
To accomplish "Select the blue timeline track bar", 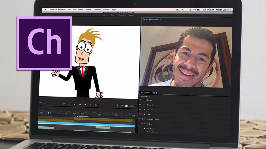I will [x=86, y=124].
